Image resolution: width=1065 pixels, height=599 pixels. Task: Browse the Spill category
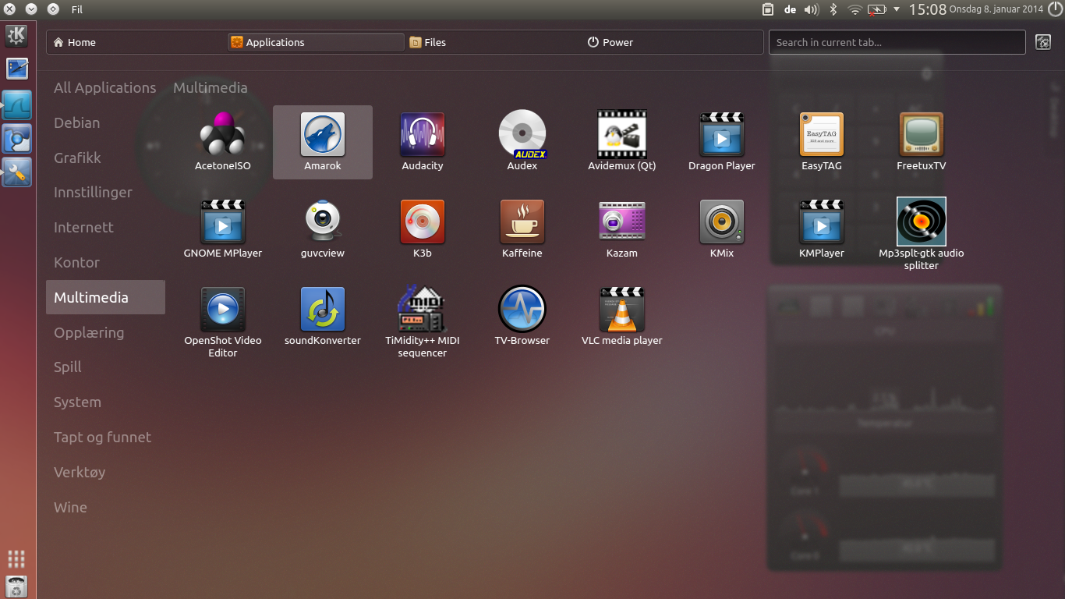105,367
